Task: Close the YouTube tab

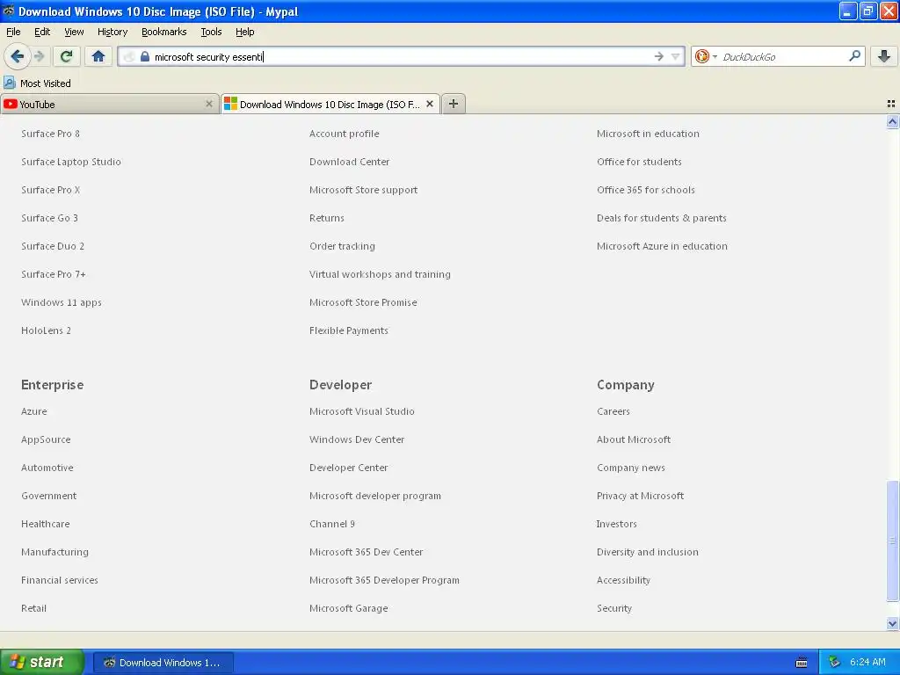Action: pyautogui.click(x=209, y=104)
